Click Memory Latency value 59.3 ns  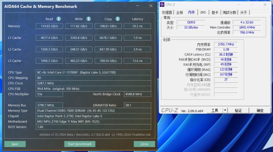[137, 26]
